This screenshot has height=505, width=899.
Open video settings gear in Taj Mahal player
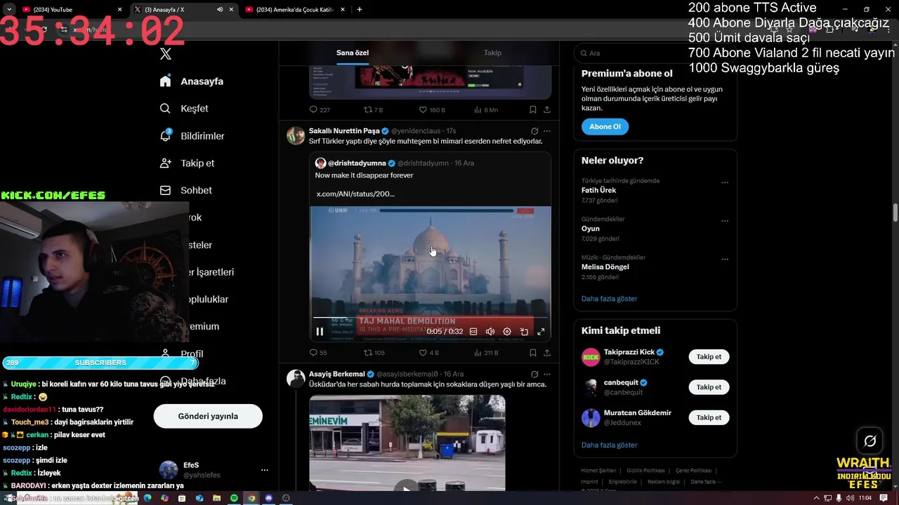pyautogui.click(x=507, y=332)
